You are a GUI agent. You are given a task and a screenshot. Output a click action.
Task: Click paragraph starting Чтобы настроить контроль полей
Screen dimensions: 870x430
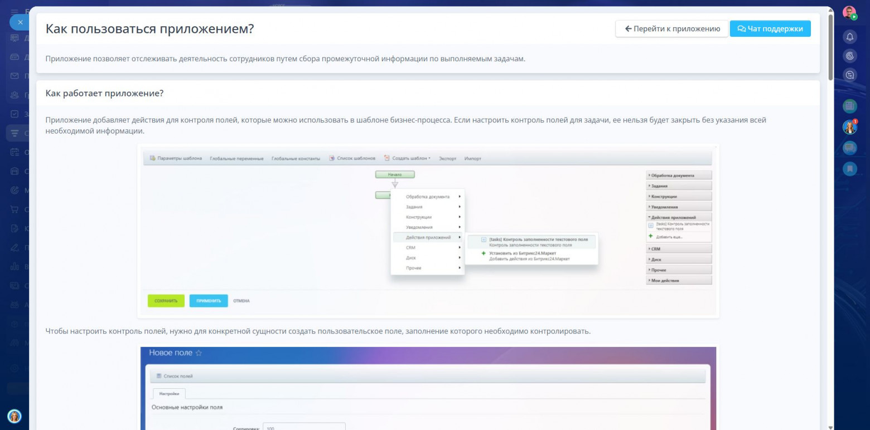[318, 331]
